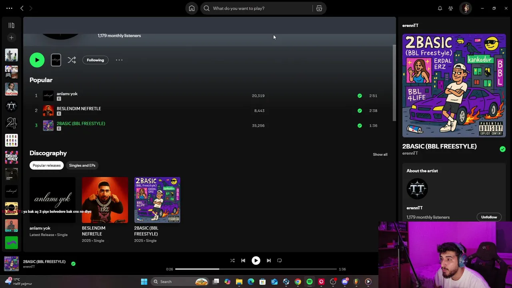
Task: Open Microsoft Store from the taskbar
Action: pyautogui.click(x=262, y=282)
